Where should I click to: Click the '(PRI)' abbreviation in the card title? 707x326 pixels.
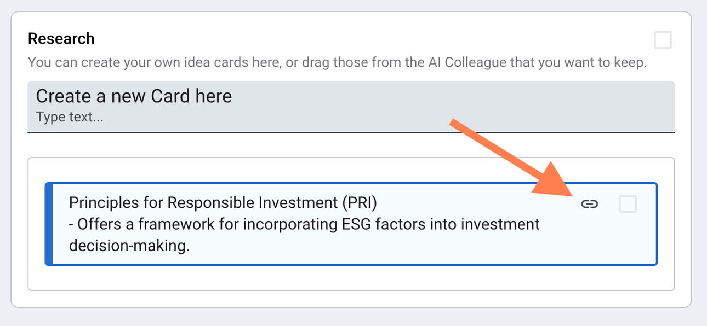360,203
